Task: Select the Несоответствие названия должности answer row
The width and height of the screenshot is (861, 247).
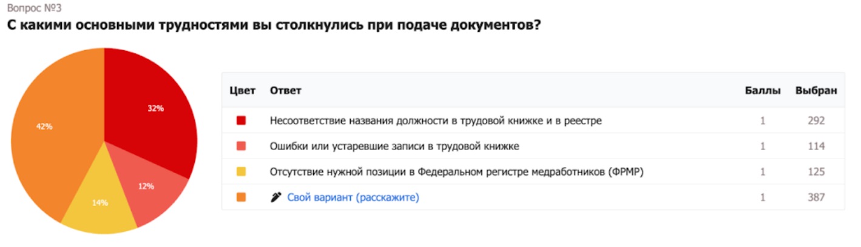Action: point(435,120)
